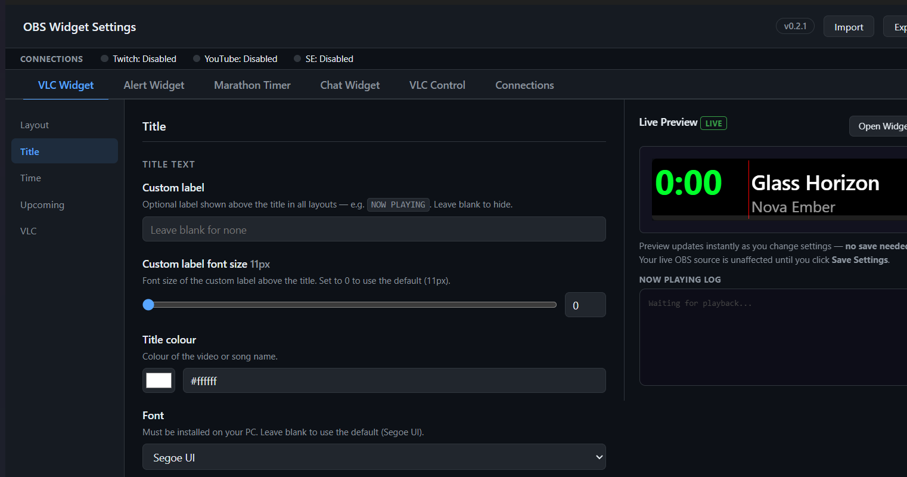The width and height of the screenshot is (907, 477).
Task: Click the LIVE badge beside Live Preview
Action: click(x=713, y=123)
